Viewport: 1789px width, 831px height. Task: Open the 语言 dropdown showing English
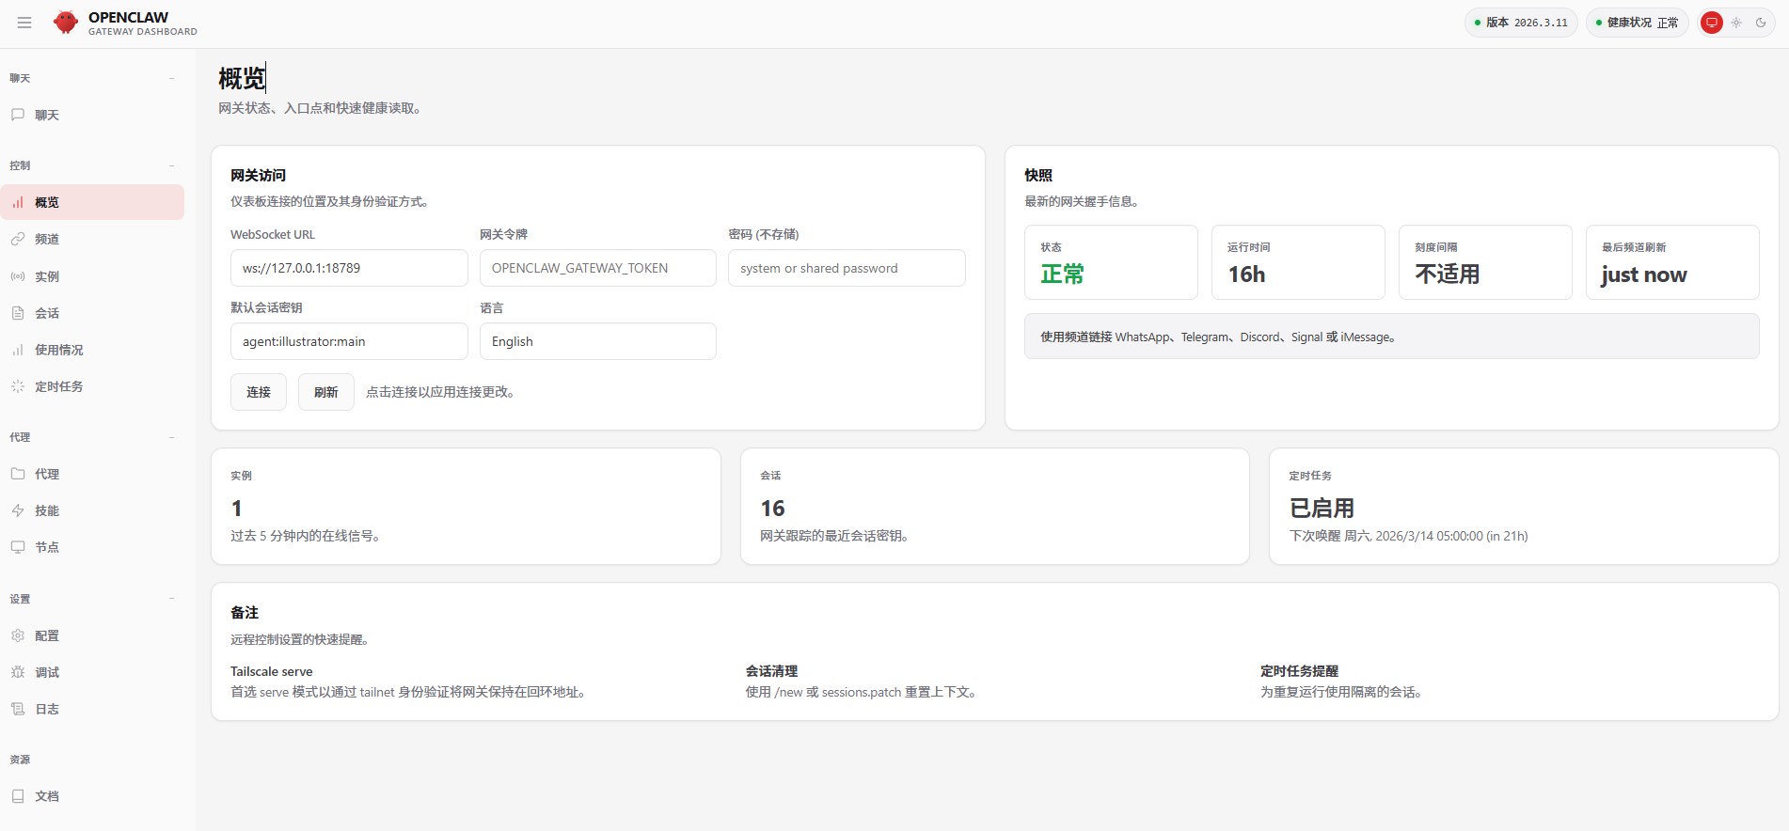tap(598, 341)
